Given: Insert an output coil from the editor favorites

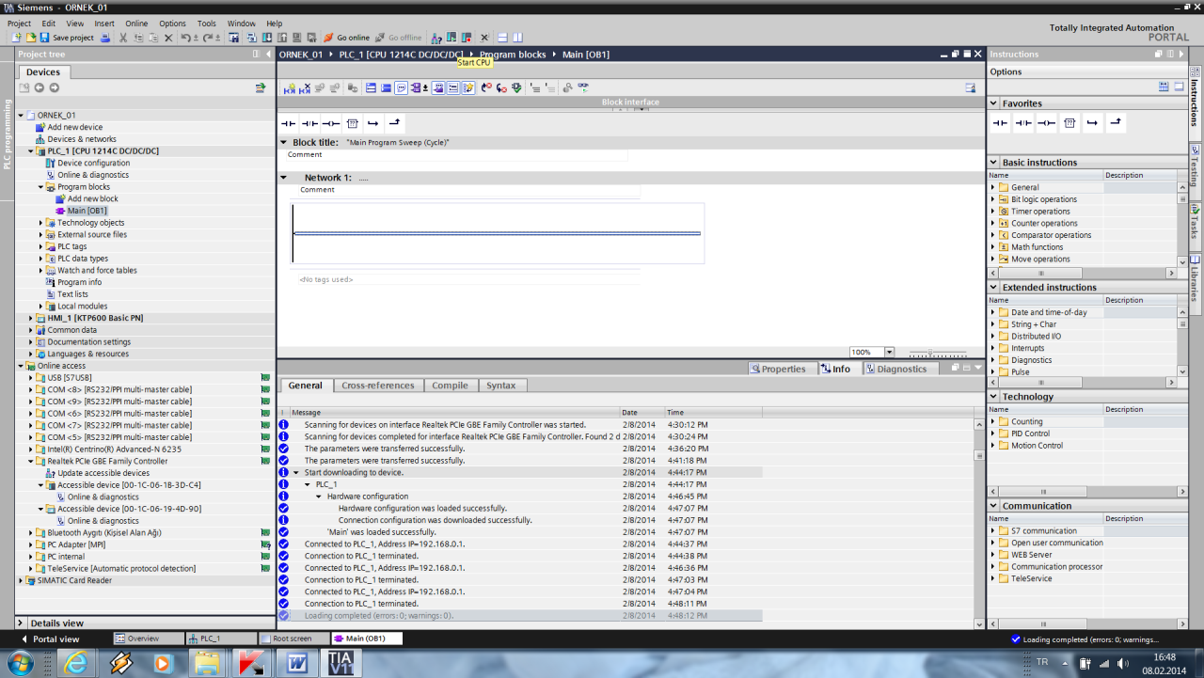Looking at the screenshot, I should [x=331, y=123].
